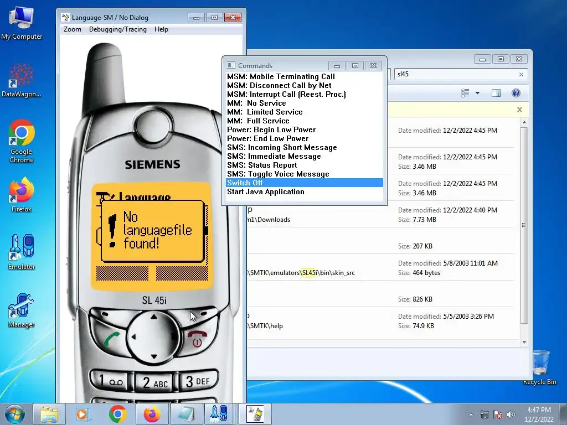Switch to Emulator launcher taskbar icon
The height and width of the screenshot is (425, 567).
coord(219,414)
